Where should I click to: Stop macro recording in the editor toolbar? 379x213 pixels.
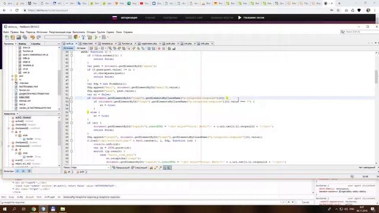163,49
